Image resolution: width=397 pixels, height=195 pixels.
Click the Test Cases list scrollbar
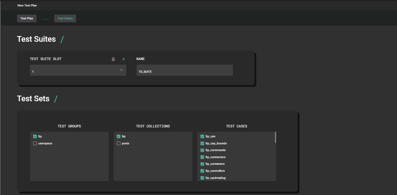coord(275,137)
